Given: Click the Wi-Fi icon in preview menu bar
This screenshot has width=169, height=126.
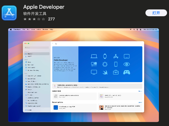Looking at the screenshot, I should 131,30.
